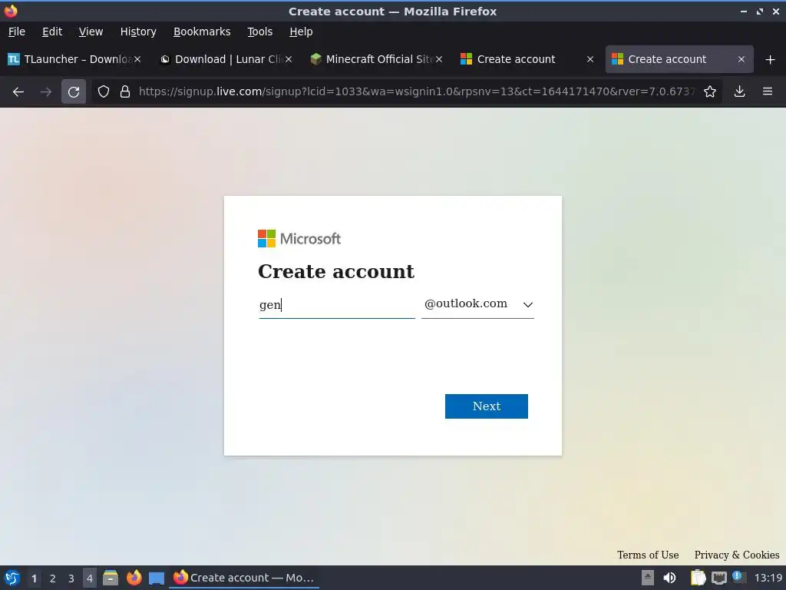Click the 13:19 taskbar clock
The height and width of the screenshot is (590, 786).
(768, 578)
